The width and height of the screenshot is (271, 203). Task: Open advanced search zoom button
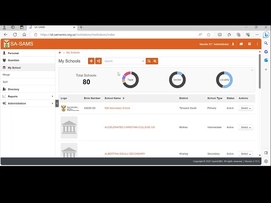point(155,61)
